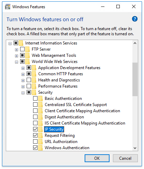Select the Health and Diagnostics item
Viewport: 144px width, 169px height.
59,80
